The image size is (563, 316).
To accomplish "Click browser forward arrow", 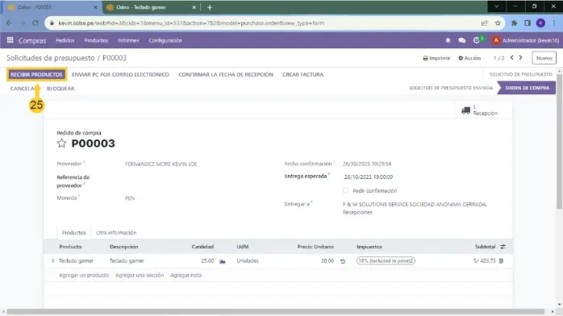I will [23, 23].
